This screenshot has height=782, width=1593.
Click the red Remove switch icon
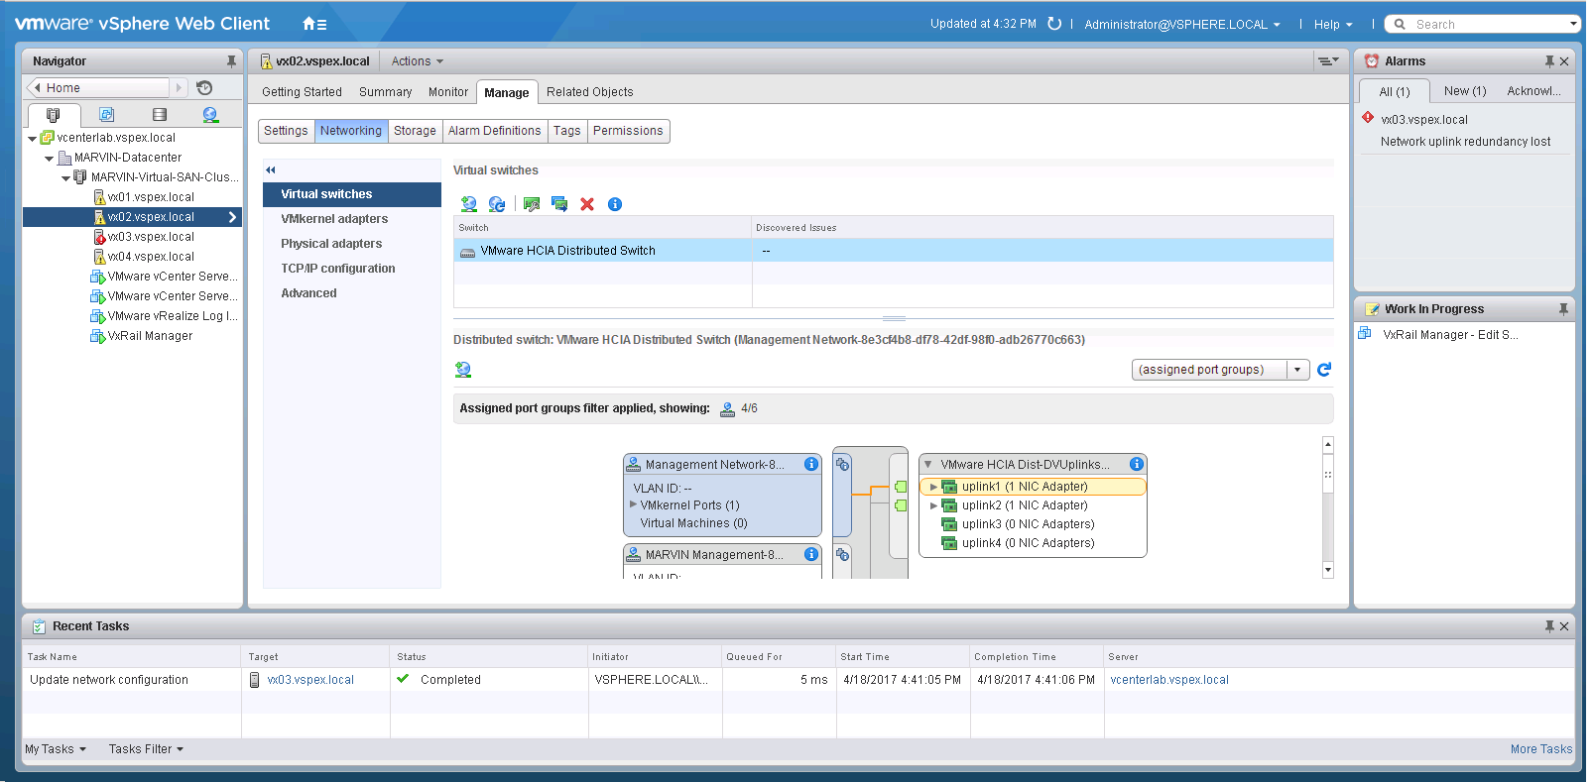pyautogui.click(x=587, y=204)
